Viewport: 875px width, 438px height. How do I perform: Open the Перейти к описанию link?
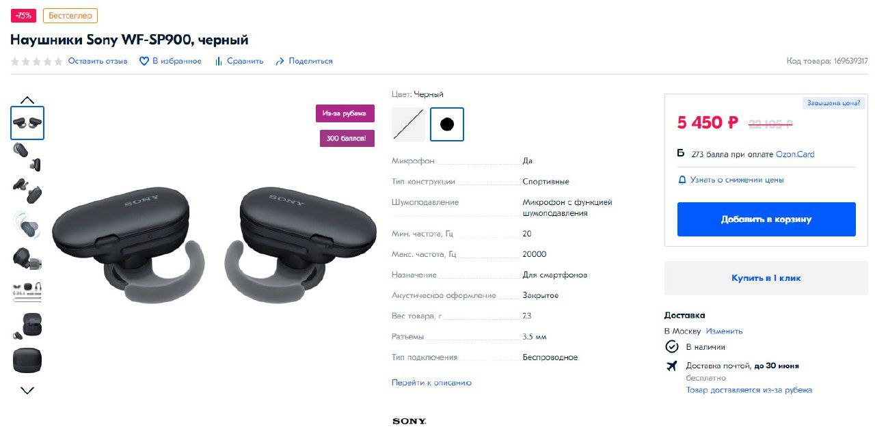[431, 383]
